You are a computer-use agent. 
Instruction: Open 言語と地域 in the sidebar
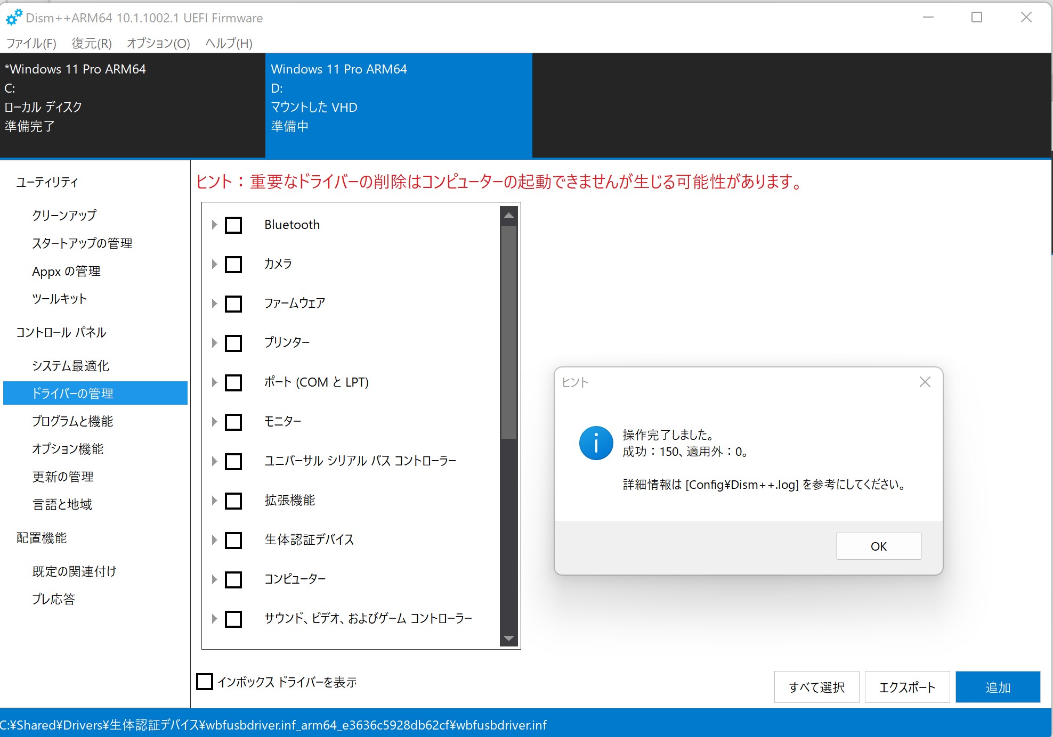coord(62,504)
